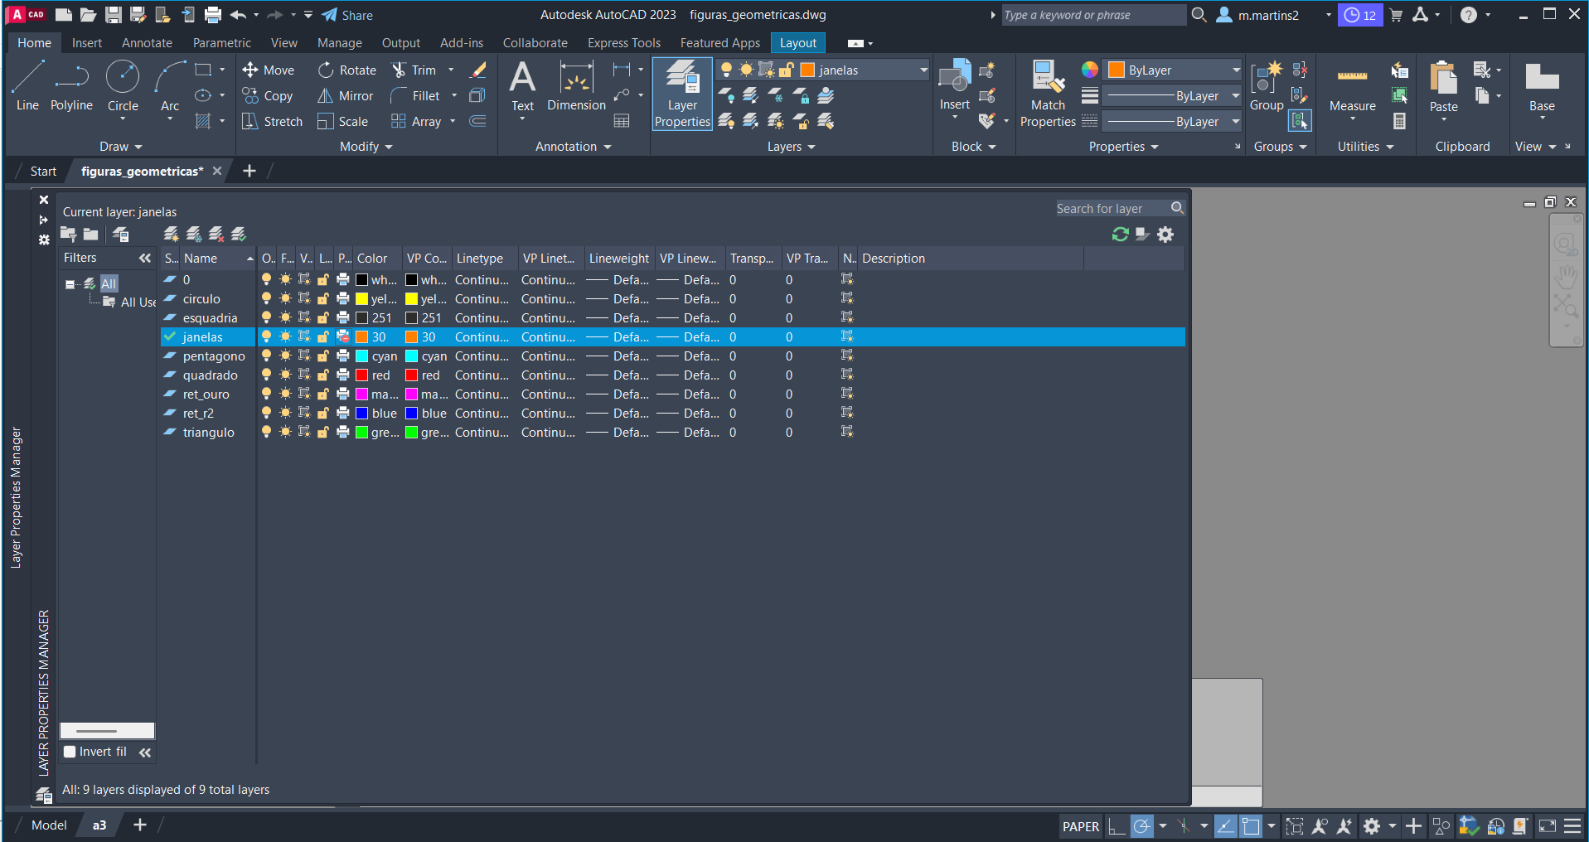Click the Share button

[347, 15]
